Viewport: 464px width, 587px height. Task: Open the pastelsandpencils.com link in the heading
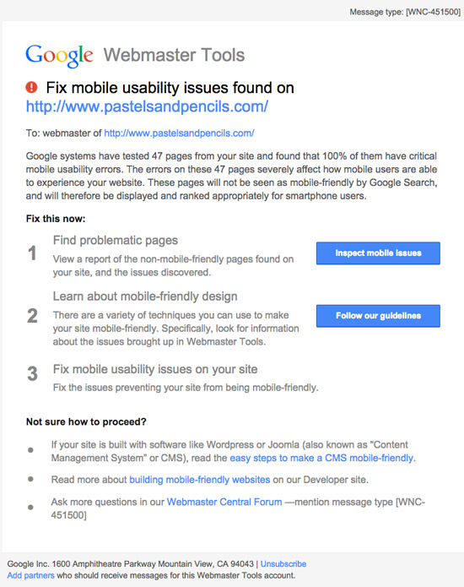[x=147, y=106]
